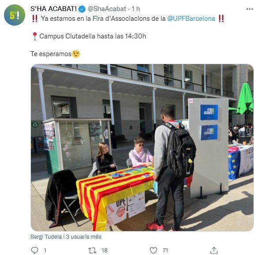Open the tweet's three-dot more options menu
The image size is (257, 255).
tap(249, 9)
